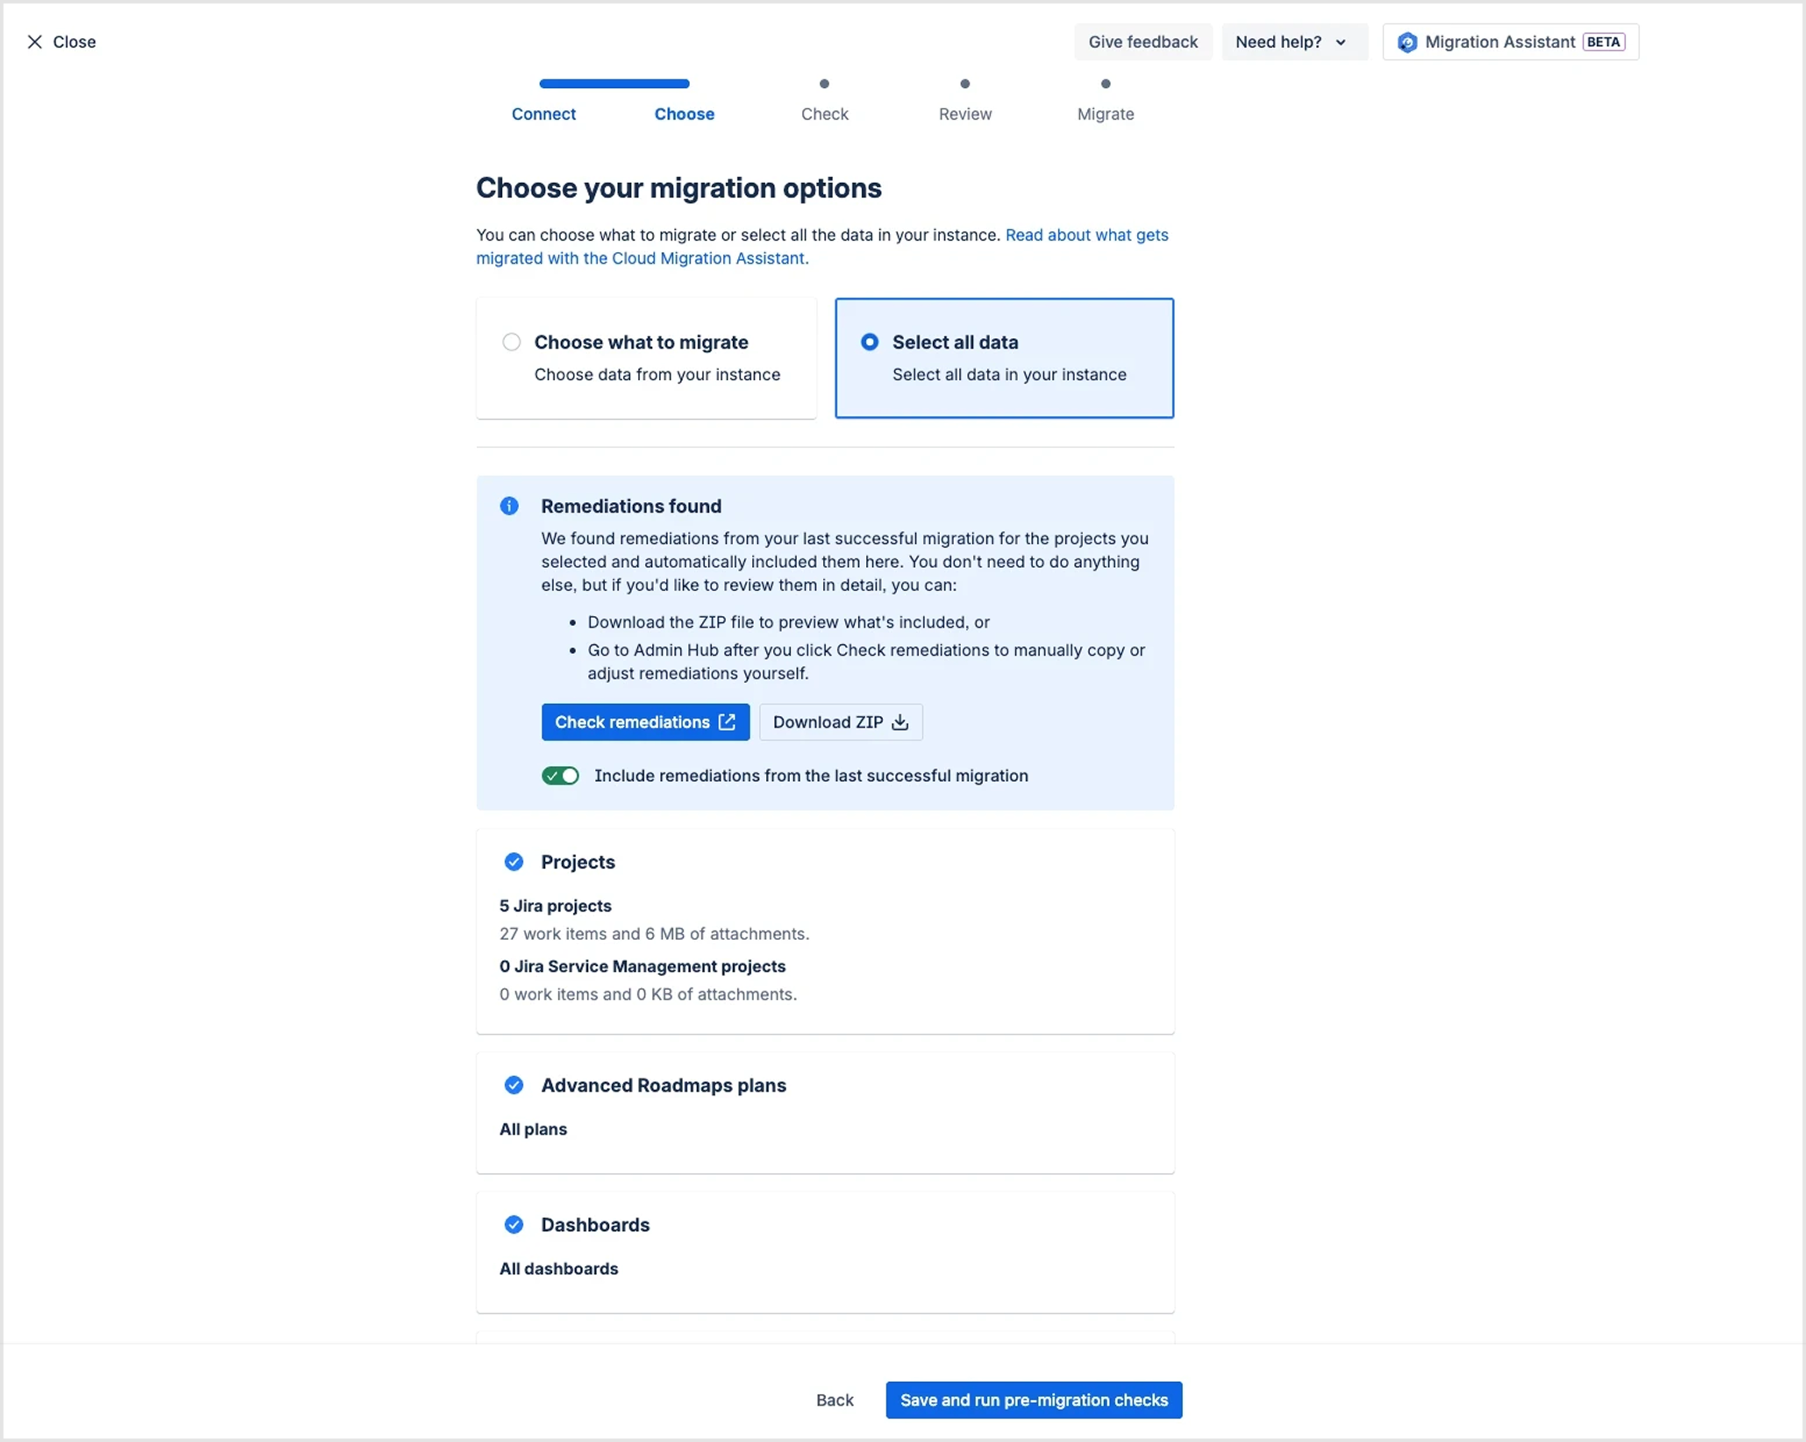Go to the Review step
Viewport: 1806px width, 1442px height.
coord(965,114)
